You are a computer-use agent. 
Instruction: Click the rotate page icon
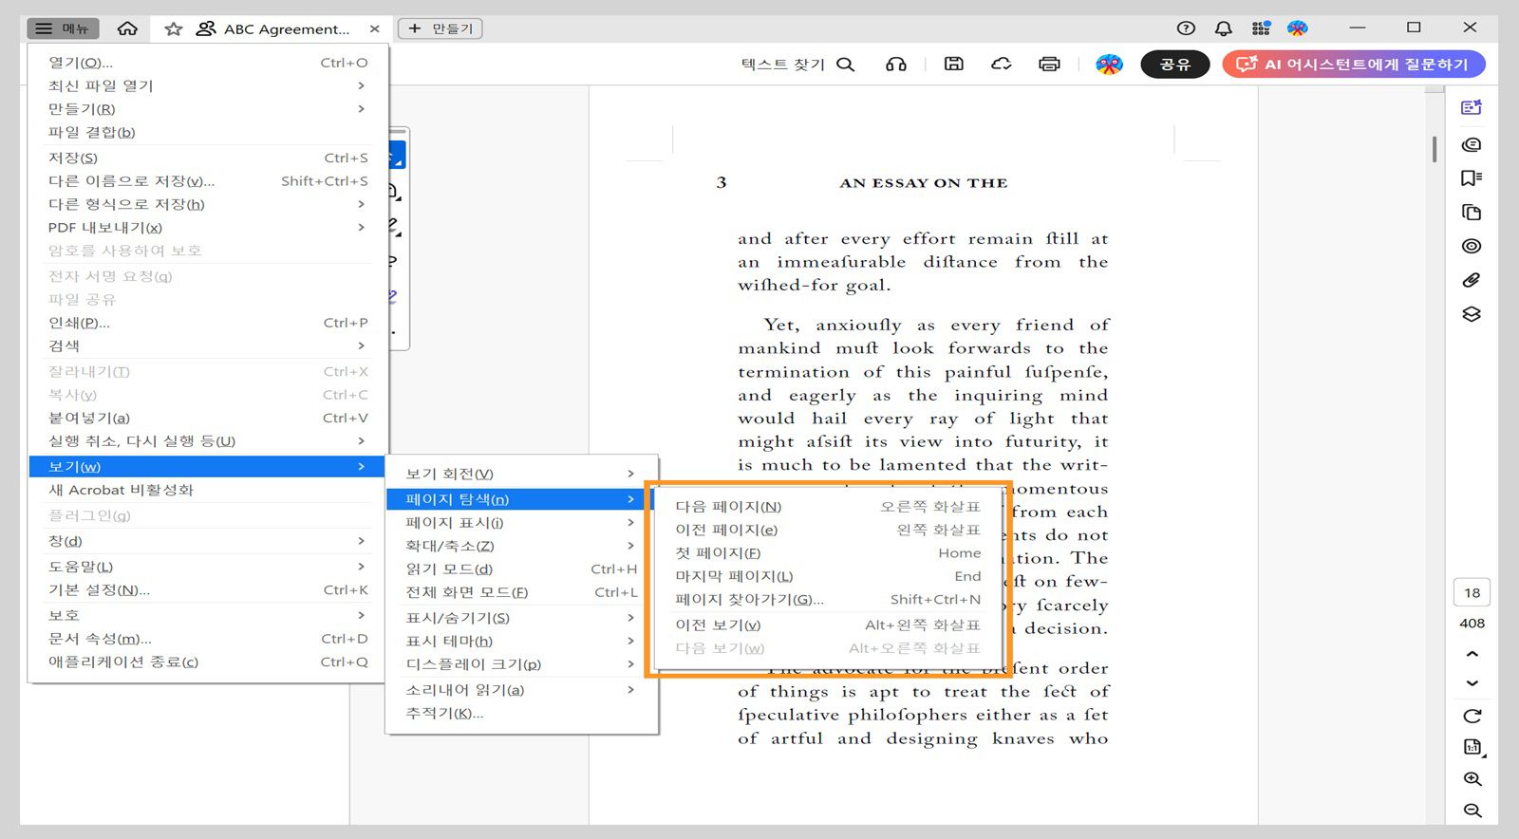tap(1472, 717)
